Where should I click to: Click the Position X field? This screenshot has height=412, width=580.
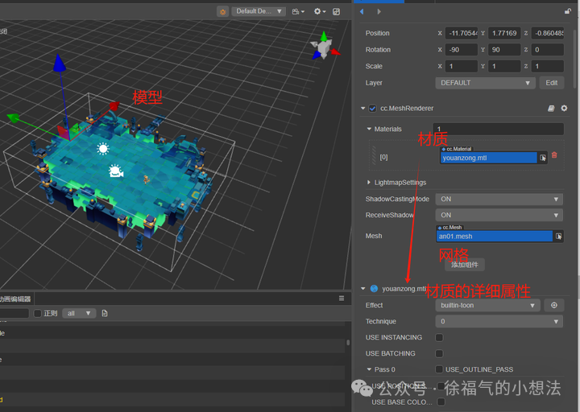click(x=462, y=33)
